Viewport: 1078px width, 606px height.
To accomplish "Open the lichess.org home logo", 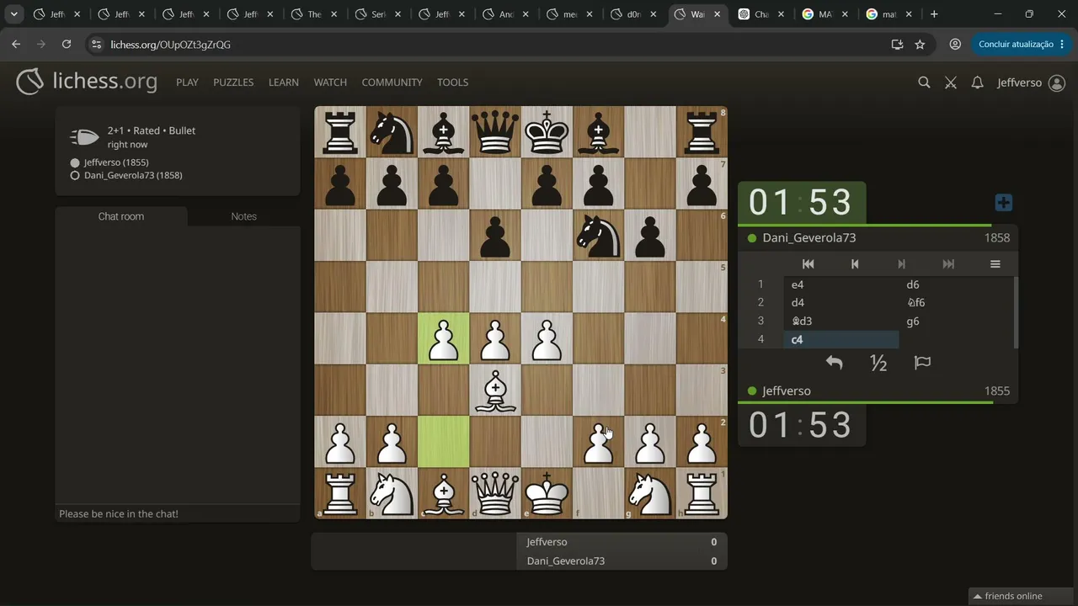I will click(x=87, y=82).
